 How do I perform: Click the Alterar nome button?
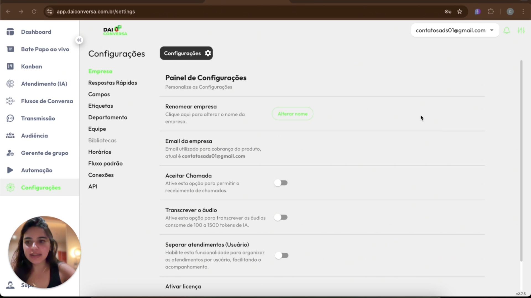point(292,114)
